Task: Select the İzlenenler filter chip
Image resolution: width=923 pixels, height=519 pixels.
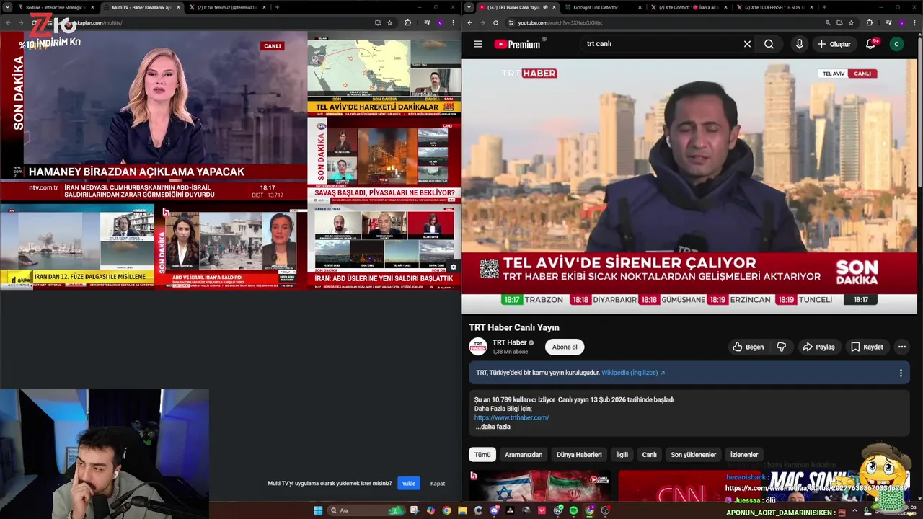Action: pyautogui.click(x=744, y=455)
